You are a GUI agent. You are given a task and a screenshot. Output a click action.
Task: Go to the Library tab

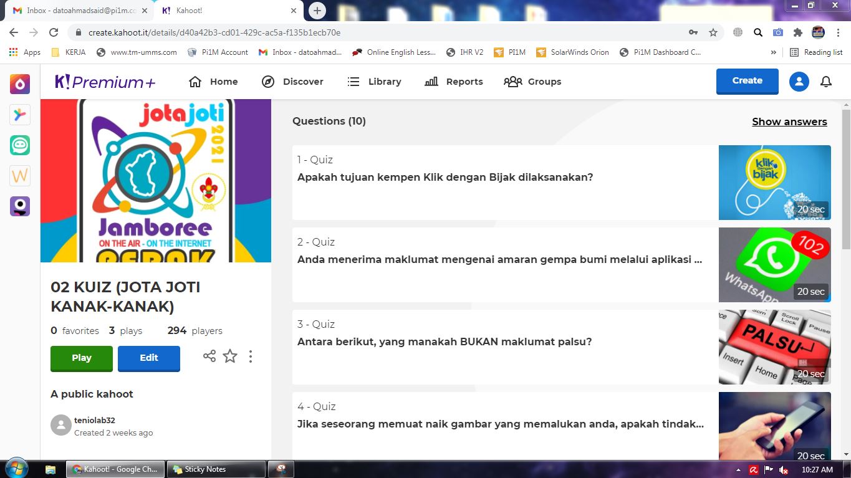tap(374, 82)
